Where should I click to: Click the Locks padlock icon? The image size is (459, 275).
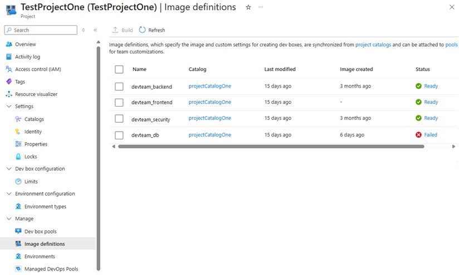click(x=18, y=157)
